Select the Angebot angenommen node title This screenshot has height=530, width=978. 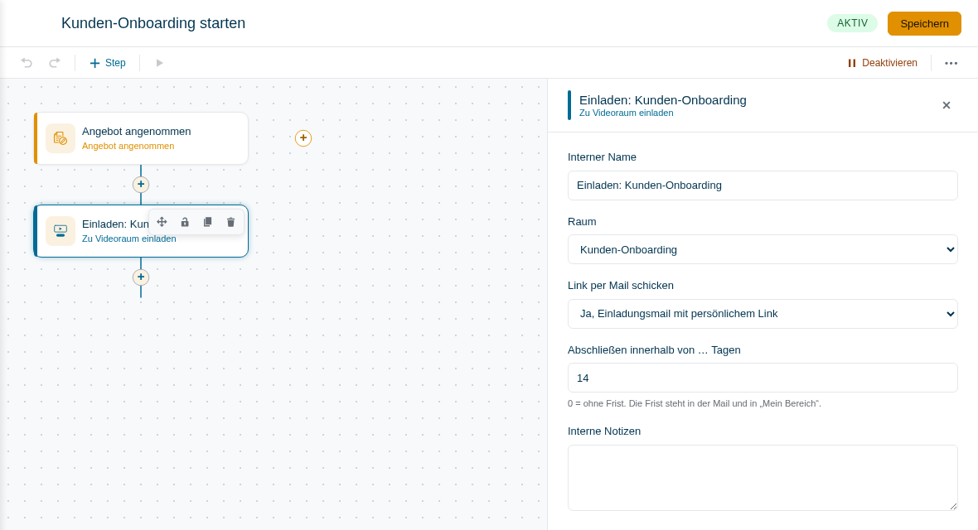(137, 132)
